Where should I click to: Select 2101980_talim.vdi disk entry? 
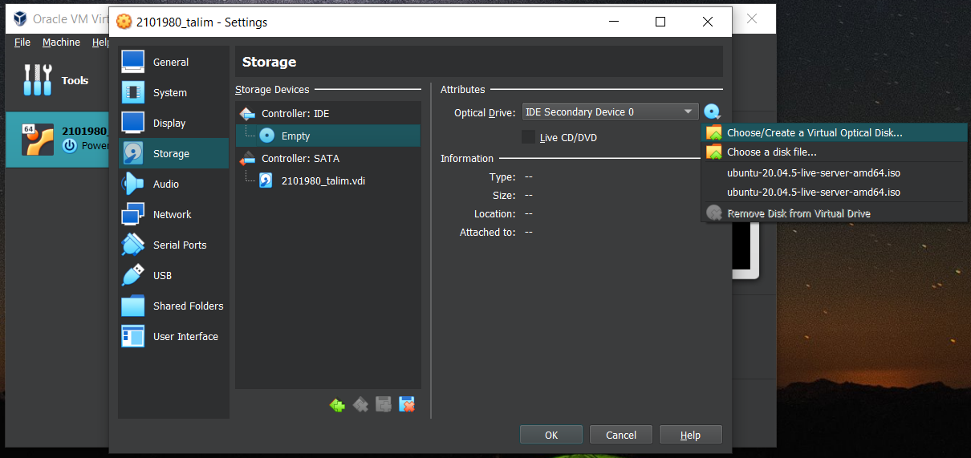[x=327, y=180]
